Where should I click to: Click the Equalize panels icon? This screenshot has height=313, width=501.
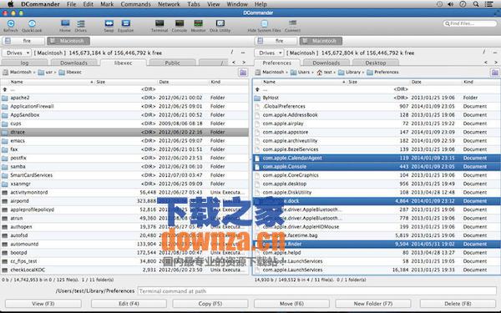tap(125, 26)
